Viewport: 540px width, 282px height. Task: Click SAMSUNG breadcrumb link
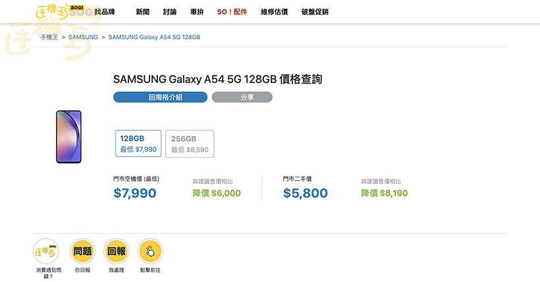[83, 37]
